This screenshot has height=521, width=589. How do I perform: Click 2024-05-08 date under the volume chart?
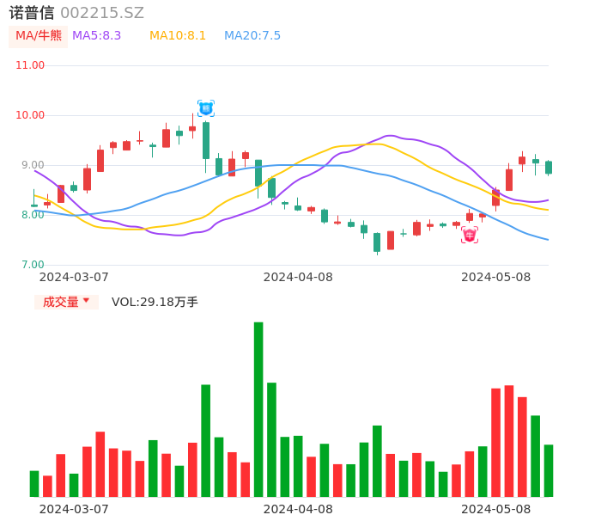[496, 509]
